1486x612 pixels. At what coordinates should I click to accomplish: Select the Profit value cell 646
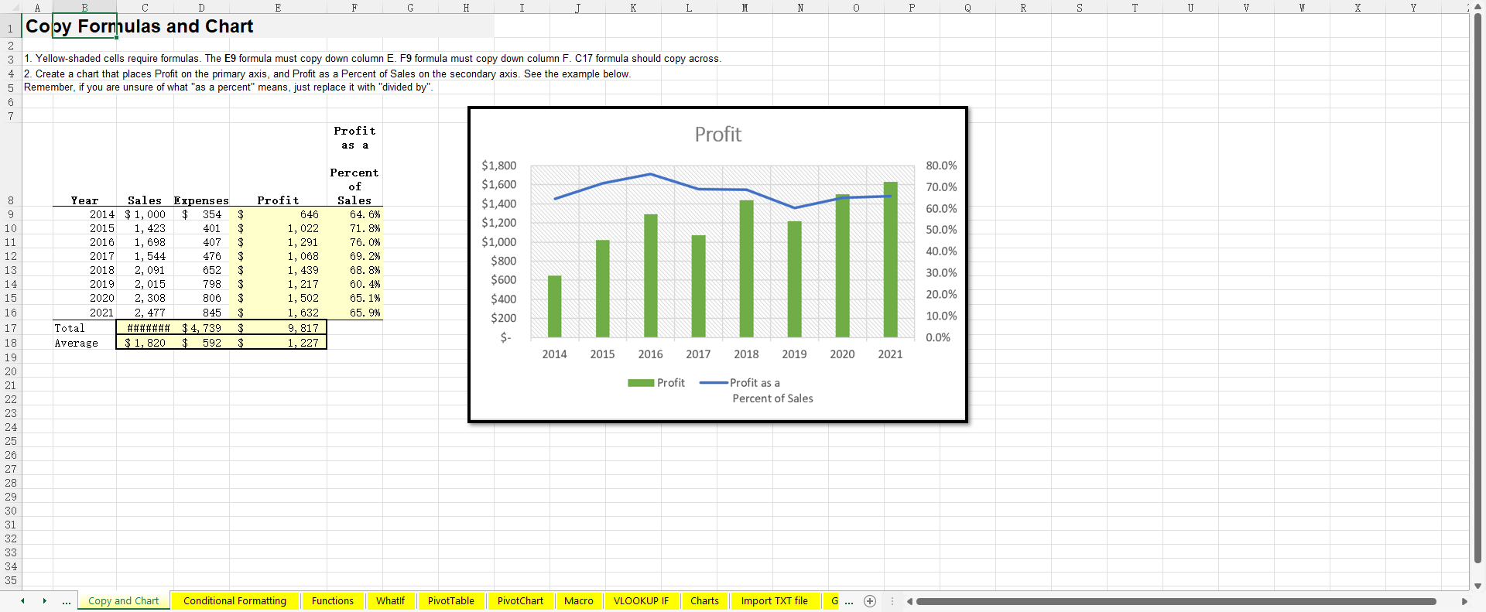point(279,214)
